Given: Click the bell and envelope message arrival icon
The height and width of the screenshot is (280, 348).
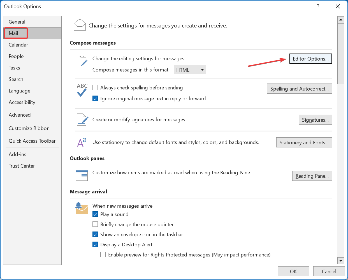Looking at the screenshot, I should click(x=82, y=208).
